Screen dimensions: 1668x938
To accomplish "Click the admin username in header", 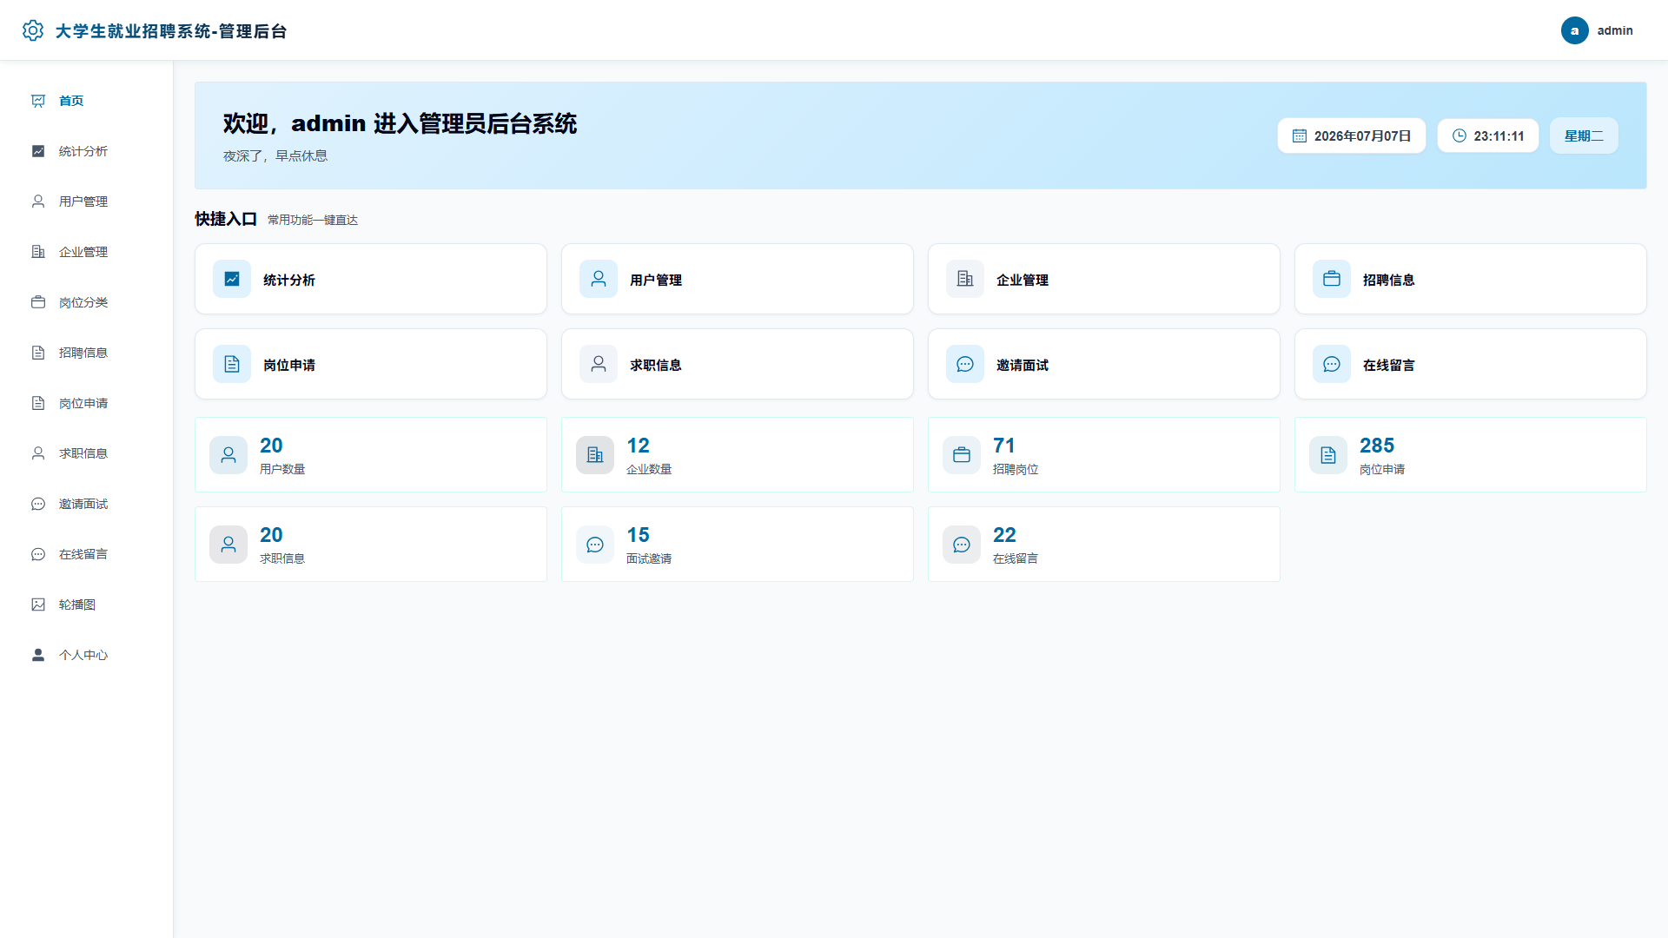I will click(x=1615, y=30).
